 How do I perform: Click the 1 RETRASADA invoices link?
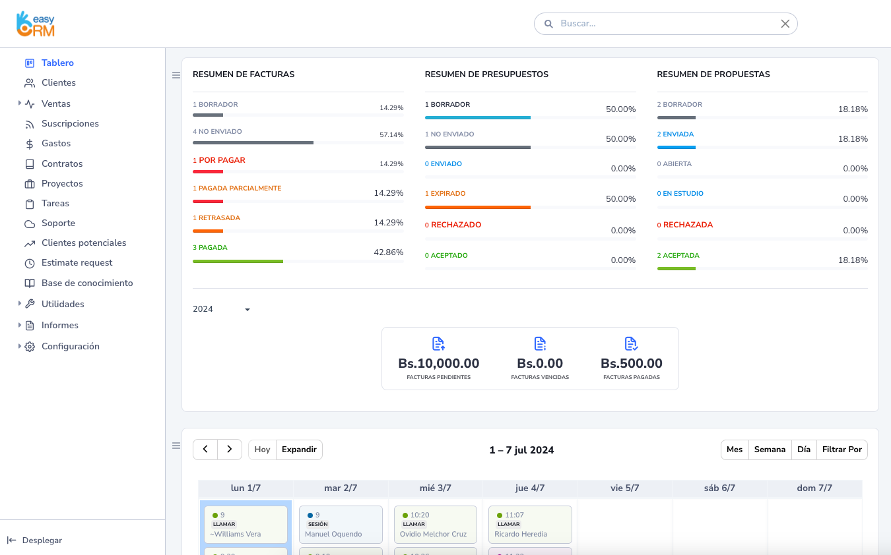pos(216,218)
